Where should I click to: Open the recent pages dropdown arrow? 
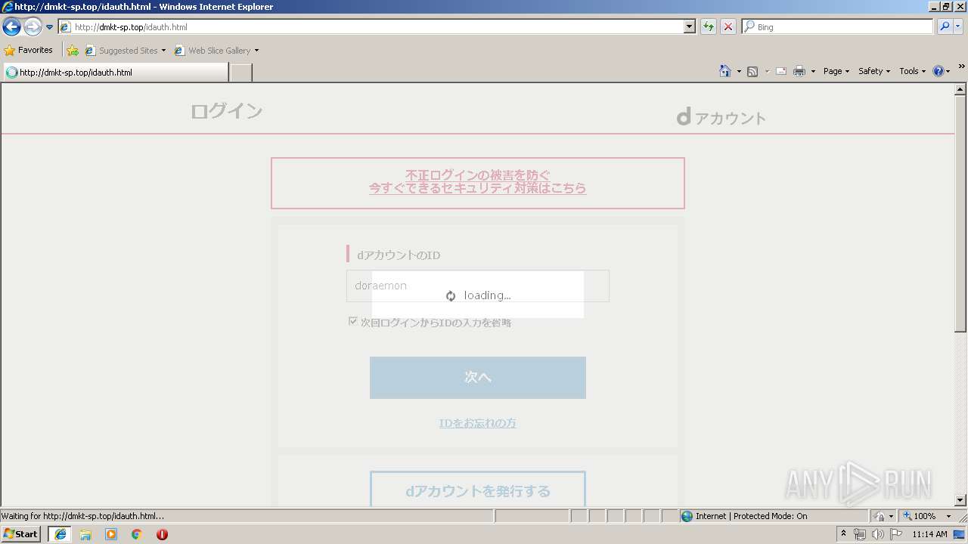[49, 27]
